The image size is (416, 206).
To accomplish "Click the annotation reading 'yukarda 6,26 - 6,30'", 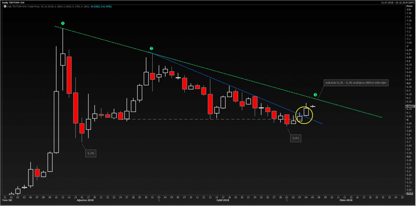I will [356, 83].
